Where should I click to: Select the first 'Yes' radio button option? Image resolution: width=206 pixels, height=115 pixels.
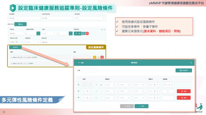pos(10,42)
